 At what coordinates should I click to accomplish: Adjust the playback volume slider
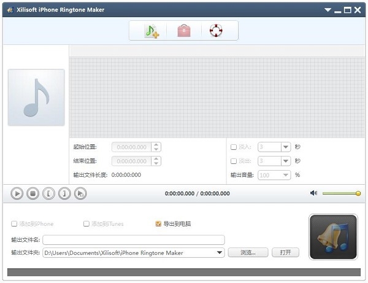click(x=342, y=193)
